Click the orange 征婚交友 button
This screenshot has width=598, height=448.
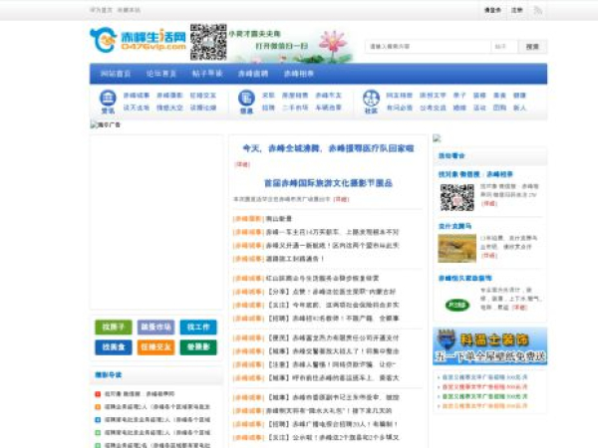[x=156, y=347]
